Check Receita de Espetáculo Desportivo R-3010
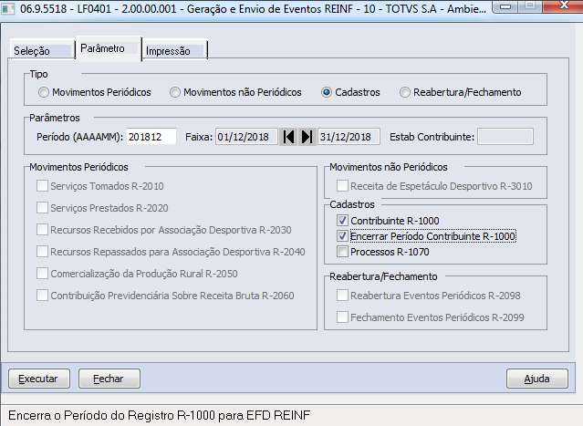583x426 pixels. pyautogui.click(x=342, y=186)
